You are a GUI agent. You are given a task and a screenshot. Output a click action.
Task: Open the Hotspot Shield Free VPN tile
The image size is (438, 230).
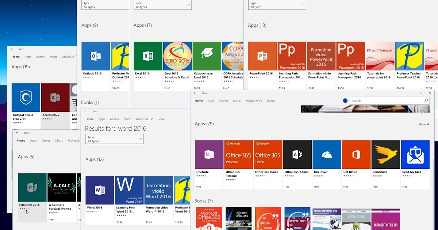click(26, 97)
